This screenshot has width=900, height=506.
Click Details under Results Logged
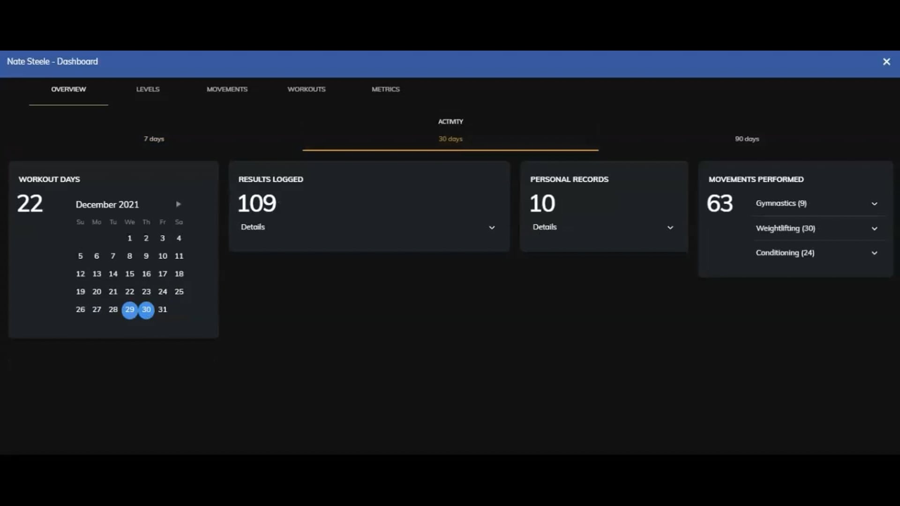[x=253, y=227]
